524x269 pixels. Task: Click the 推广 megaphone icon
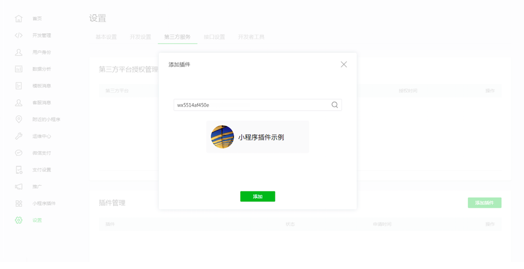tap(19, 187)
